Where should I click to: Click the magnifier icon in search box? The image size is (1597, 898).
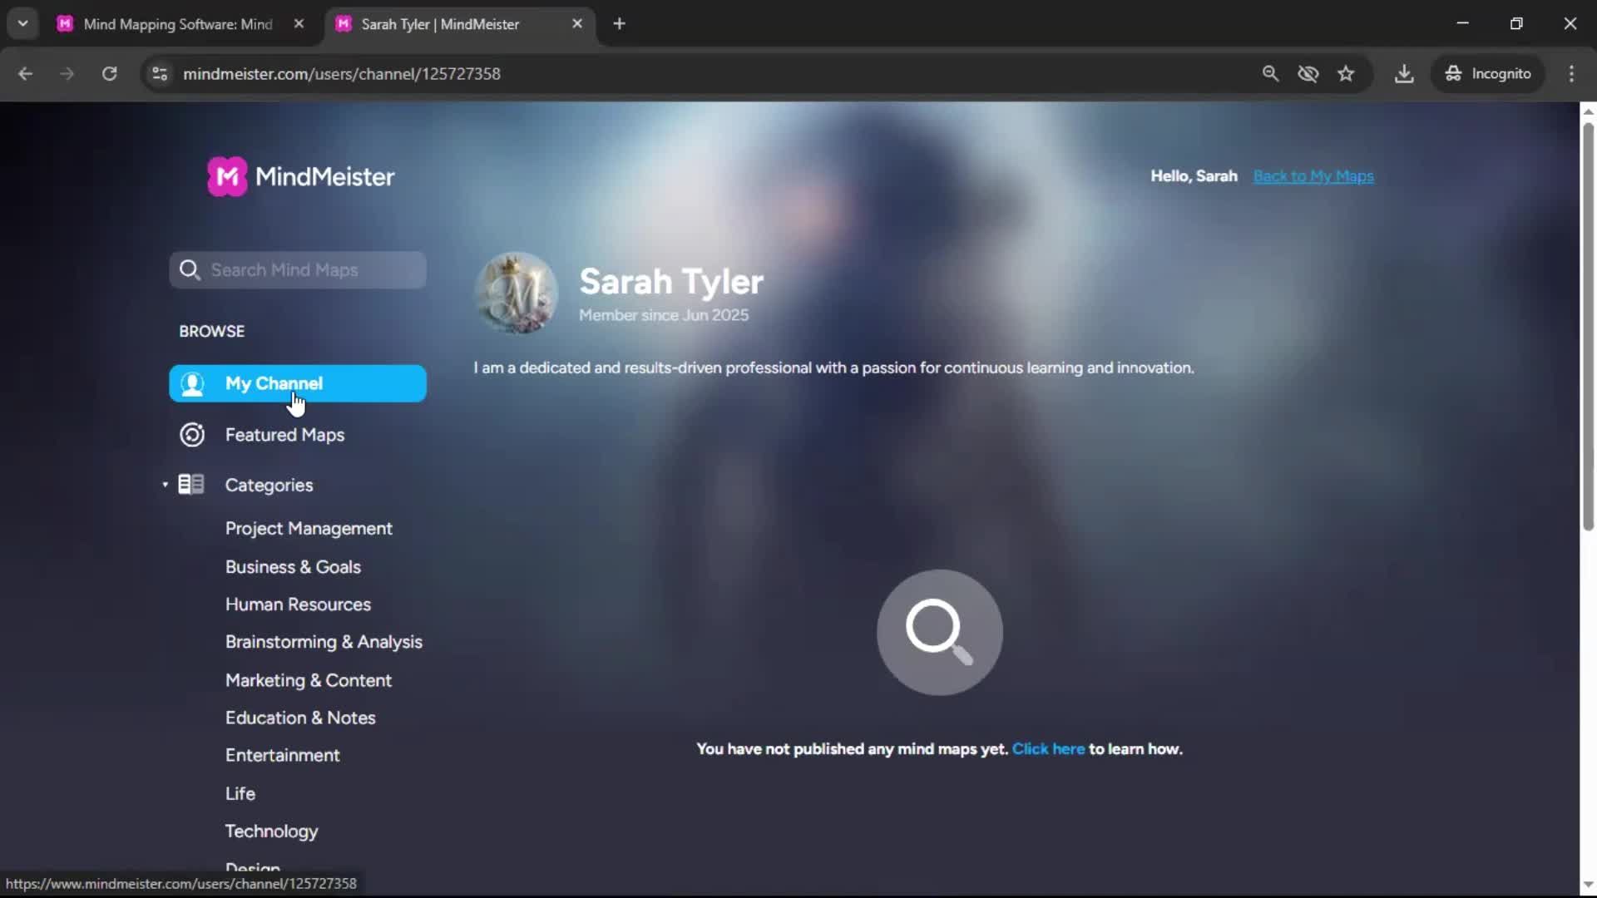[190, 270]
